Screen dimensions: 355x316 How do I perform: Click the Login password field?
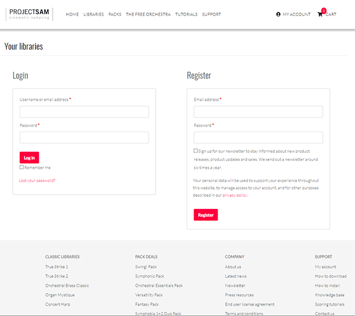point(84,137)
